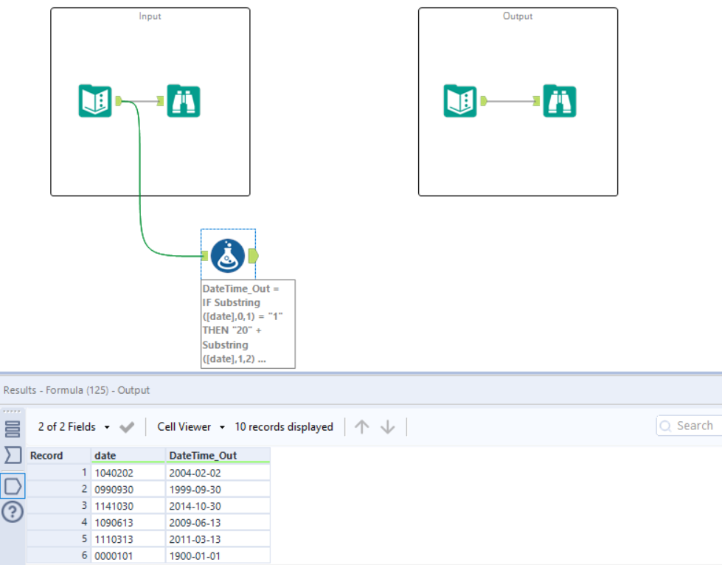Click cell 2014-10-30 in DateTime_Out
The image size is (722, 565).
point(218,506)
